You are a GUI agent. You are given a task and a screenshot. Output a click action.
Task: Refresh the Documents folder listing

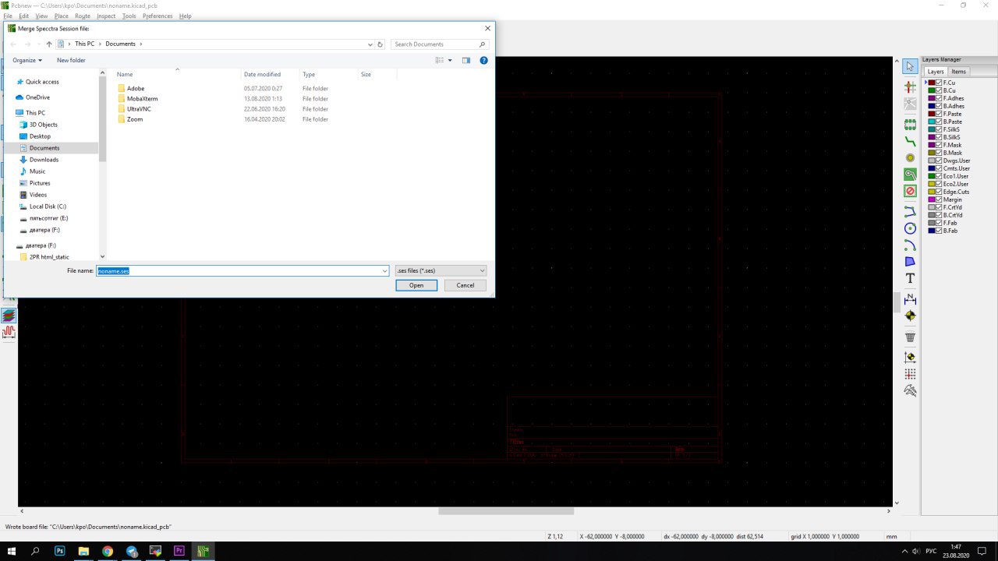pyautogui.click(x=380, y=44)
